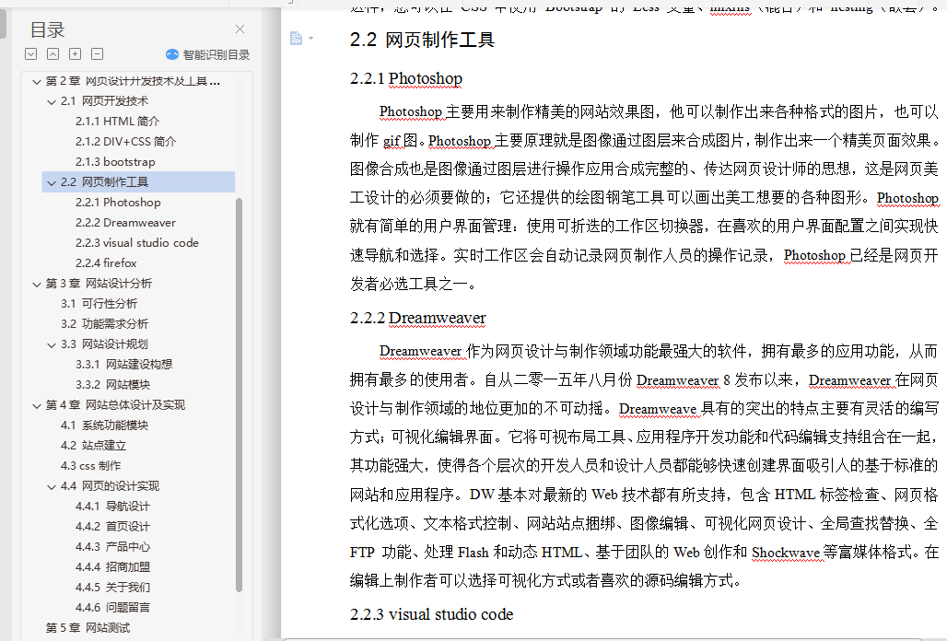The width and height of the screenshot is (947, 641).
Task: Go to 3.3.2 网站模块
Action: (113, 384)
